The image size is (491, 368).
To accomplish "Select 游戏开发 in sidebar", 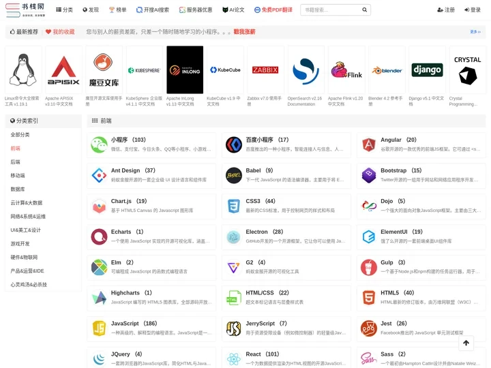I will click(x=20, y=244).
